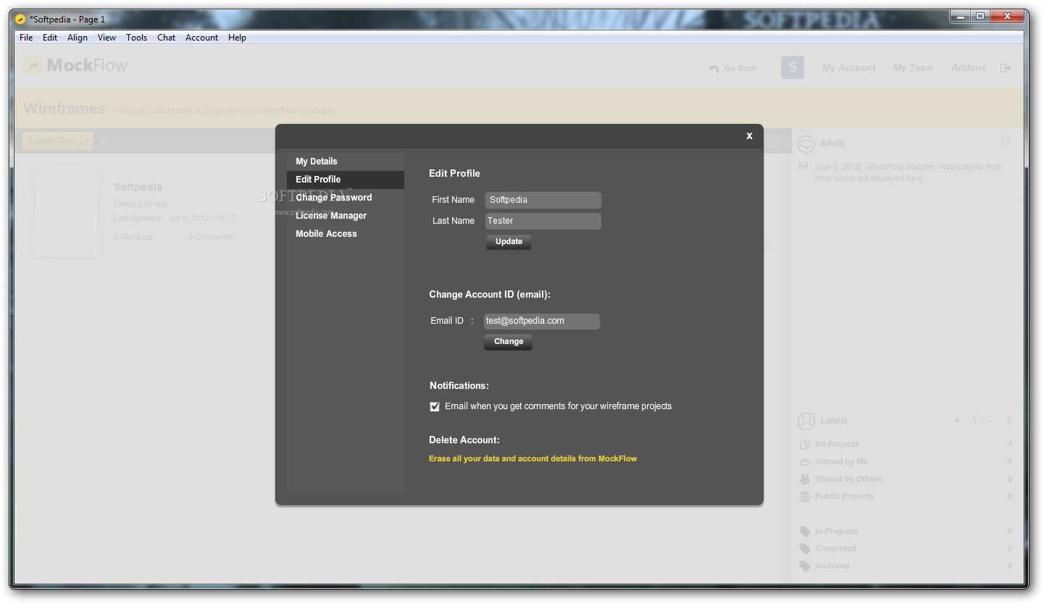The width and height of the screenshot is (1044, 604).
Task: Click the Owned by Me cloud icon
Action: tap(804, 462)
